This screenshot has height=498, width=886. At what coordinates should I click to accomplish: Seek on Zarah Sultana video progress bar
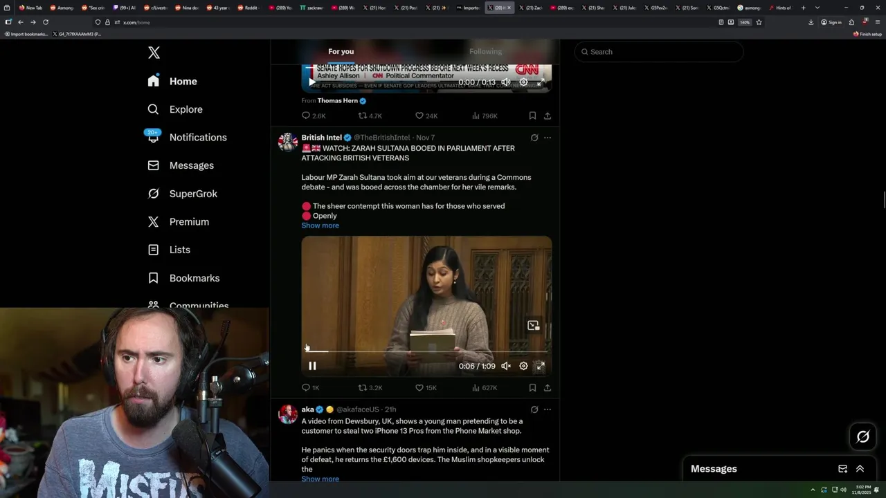[x=426, y=351]
